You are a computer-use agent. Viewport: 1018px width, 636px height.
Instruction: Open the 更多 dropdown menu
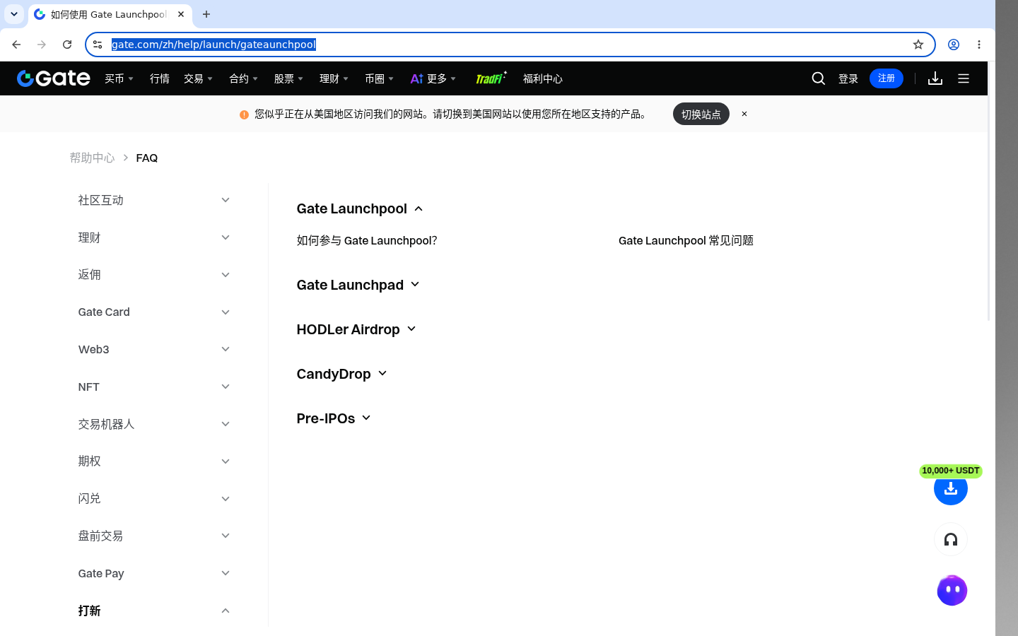(433, 78)
